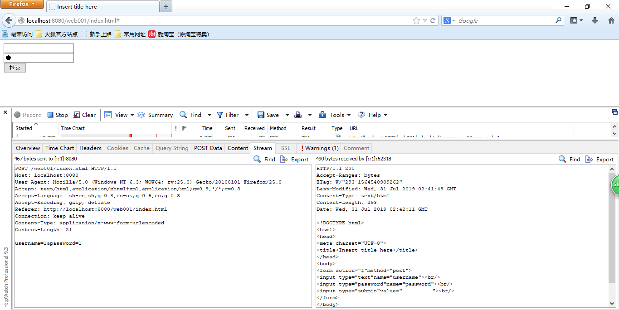Close the HttpWatch panel

pyautogui.click(x=5, y=112)
